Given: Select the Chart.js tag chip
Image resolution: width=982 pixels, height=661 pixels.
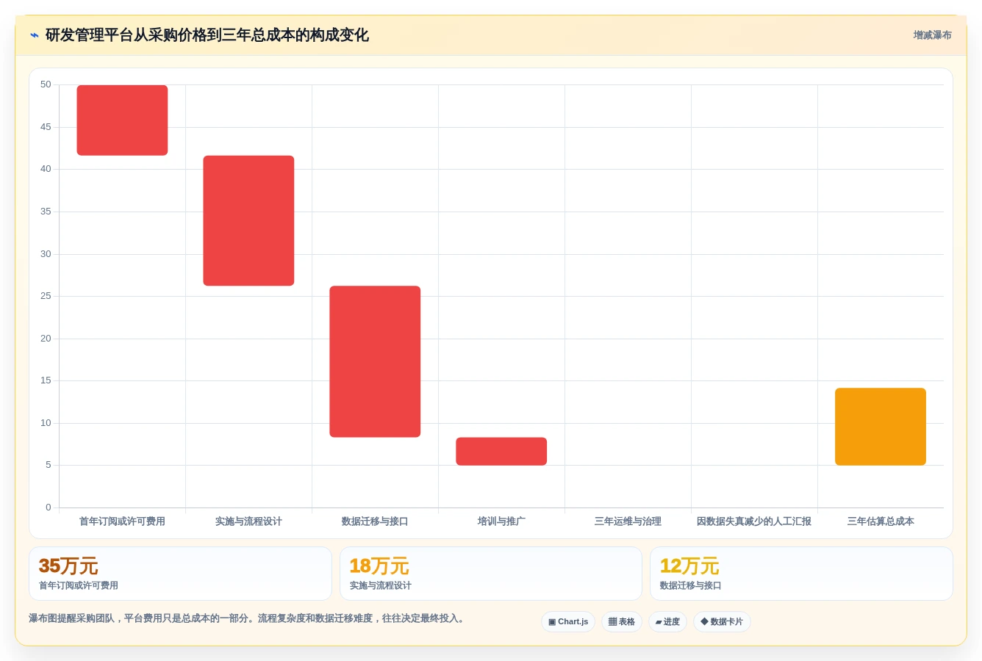Looking at the screenshot, I should [568, 622].
